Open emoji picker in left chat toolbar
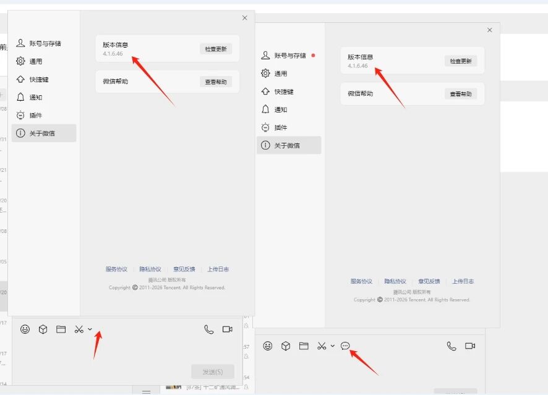 (x=25, y=329)
